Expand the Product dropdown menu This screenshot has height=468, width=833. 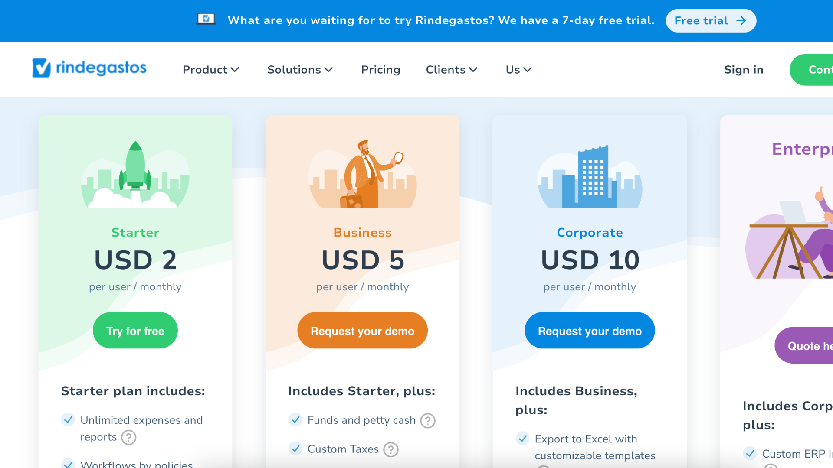click(211, 70)
